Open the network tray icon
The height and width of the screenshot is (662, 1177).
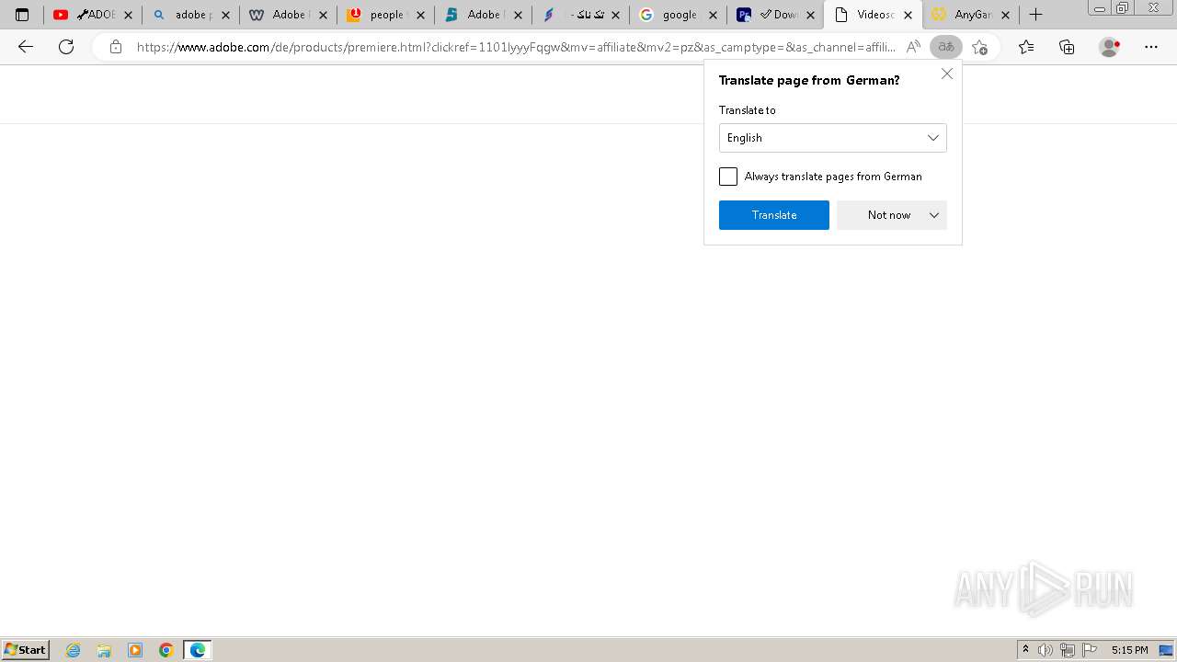coord(1068,650)
